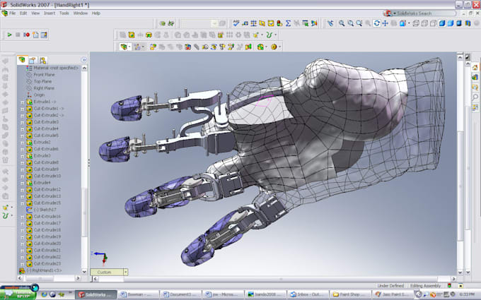Image resolution: width=481 pixels, height=300 pixels.
Task: Open the Tools menu
Action: [64, 13]
